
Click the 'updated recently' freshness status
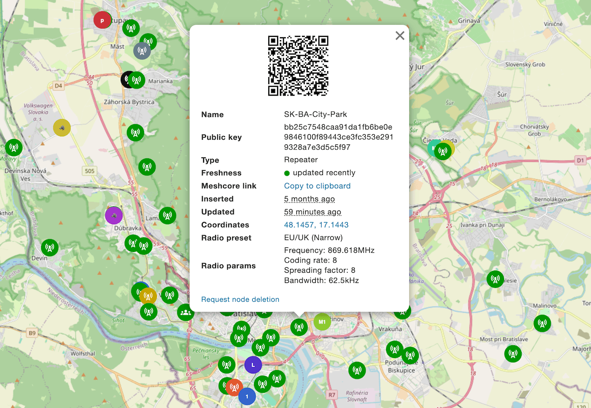click(x=320, y=173)
